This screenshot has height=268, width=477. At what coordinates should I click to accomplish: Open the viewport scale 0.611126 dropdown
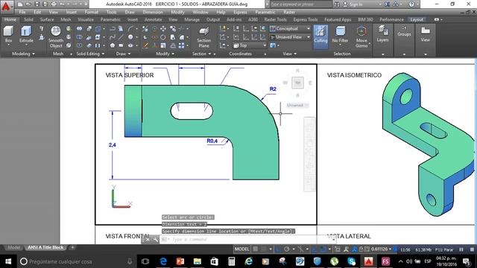click(382, 249)
